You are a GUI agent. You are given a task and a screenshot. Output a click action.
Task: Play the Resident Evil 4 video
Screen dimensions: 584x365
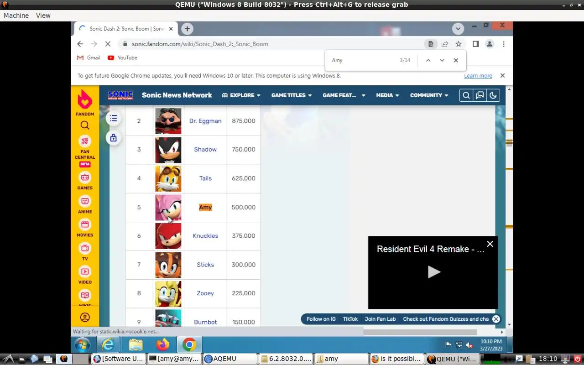[x=433, y=272]
